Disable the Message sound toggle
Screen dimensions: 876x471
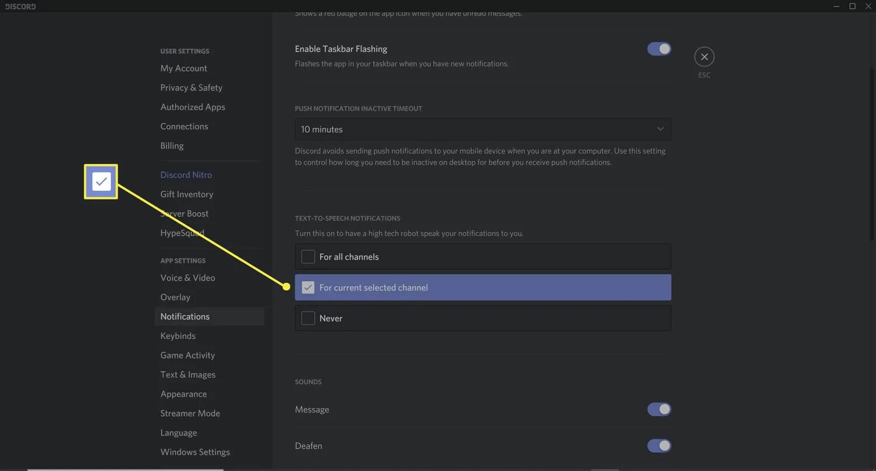pos(659,409)
